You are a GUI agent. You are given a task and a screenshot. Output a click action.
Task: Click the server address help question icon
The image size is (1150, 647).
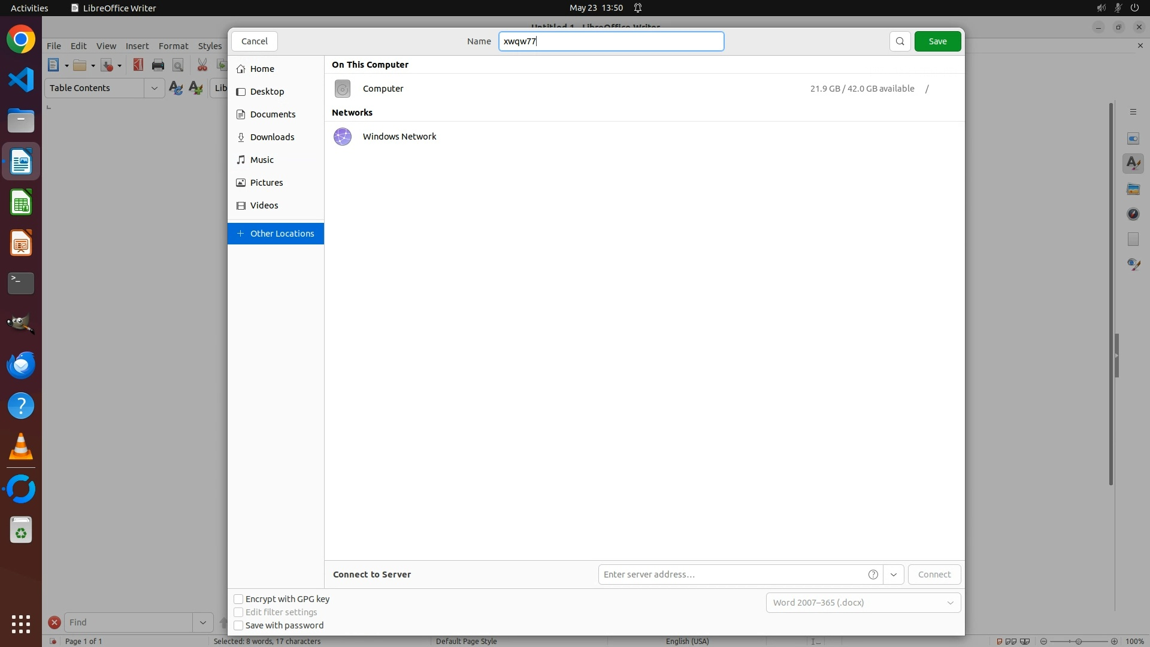(873, 575)
